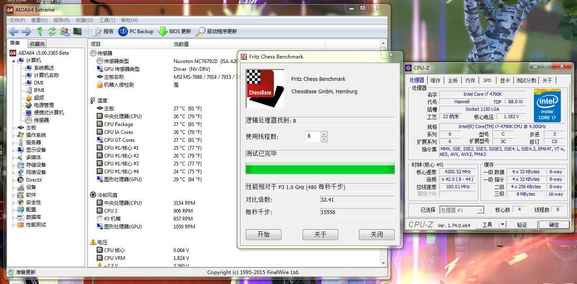Viewport: 577px width, 284px height.
Task: Click the refresh toolbar icon in AIDA64
Action: [52, 32]
